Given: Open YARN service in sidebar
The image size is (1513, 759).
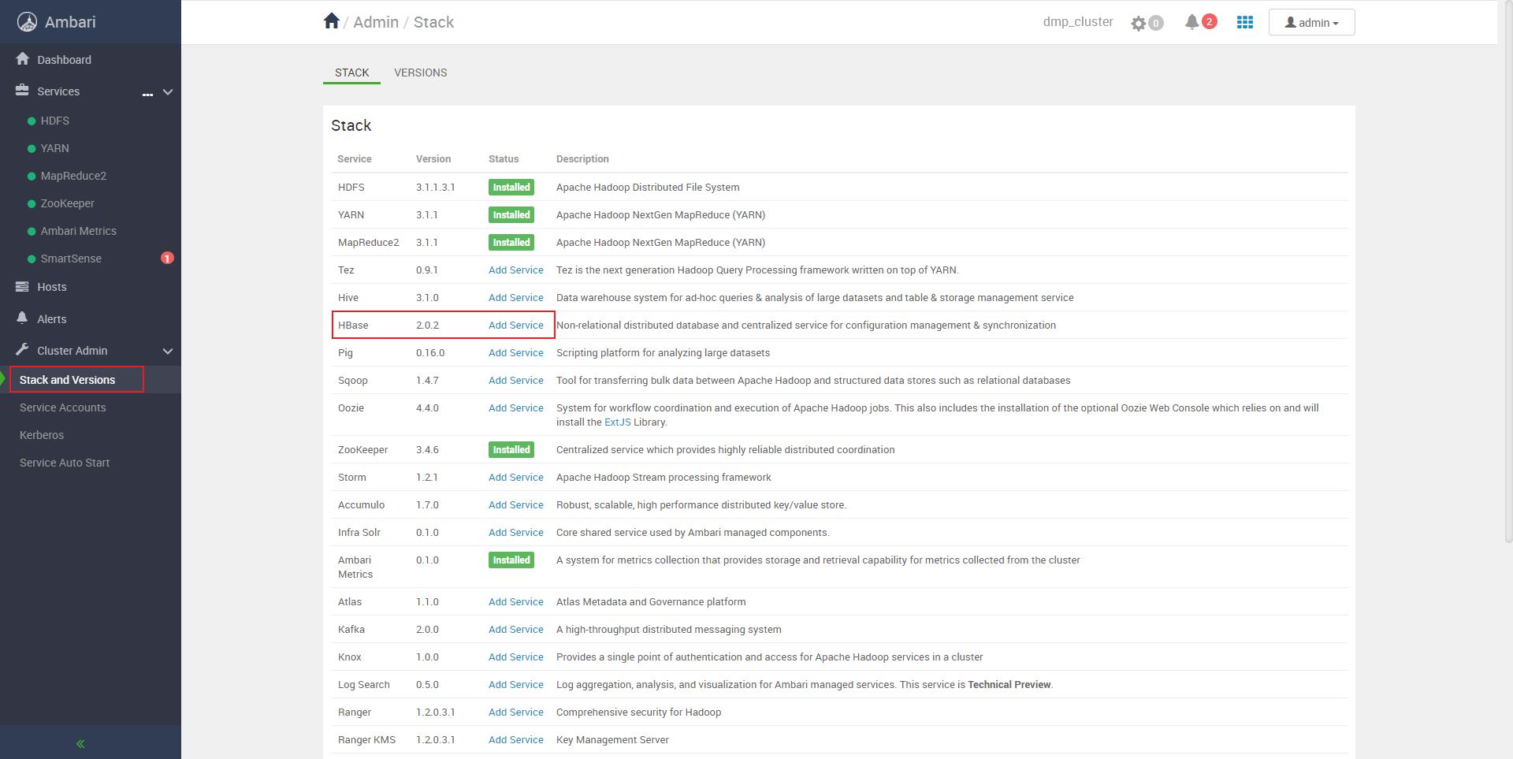Looking at the screenshot, I should [x=55, y=148].
